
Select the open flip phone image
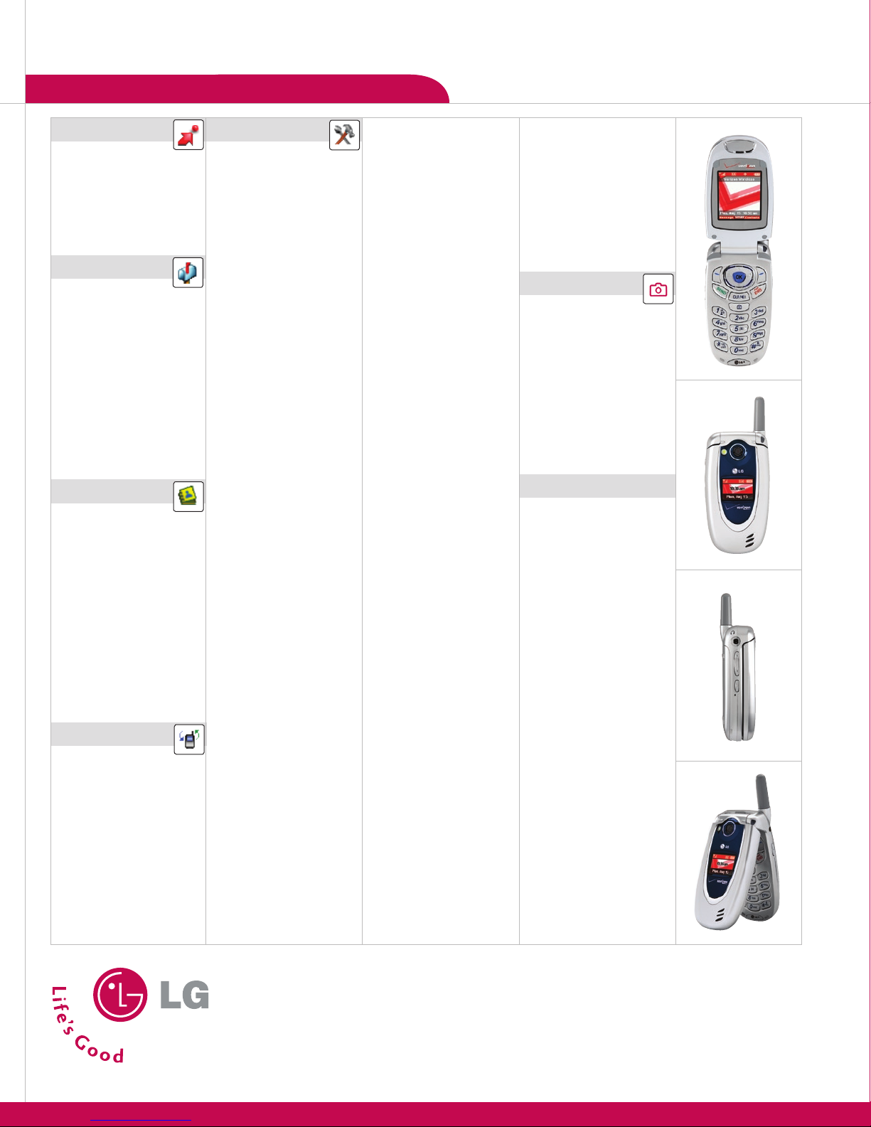click(739, 251)
